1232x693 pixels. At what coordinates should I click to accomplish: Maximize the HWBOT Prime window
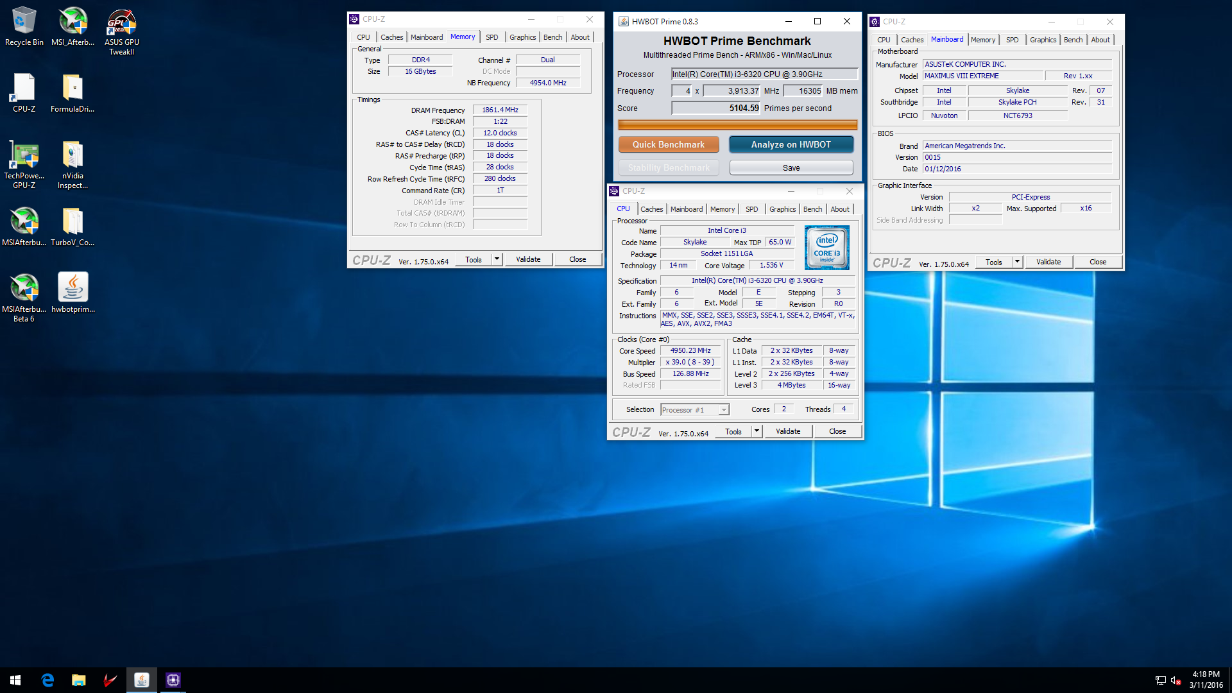817,21
